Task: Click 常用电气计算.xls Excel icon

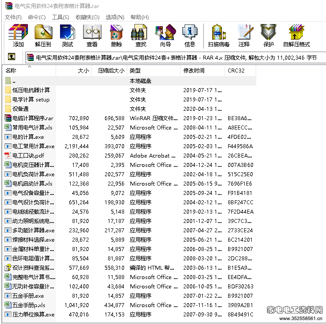Action: pos(8,127)
